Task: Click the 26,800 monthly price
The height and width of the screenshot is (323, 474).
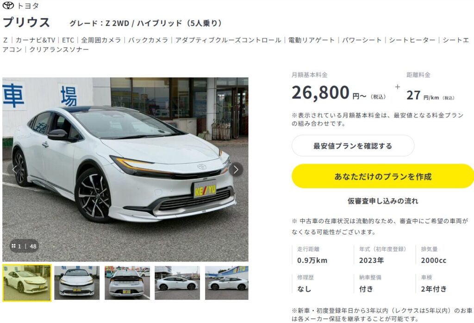Action: tap(320, 92)
